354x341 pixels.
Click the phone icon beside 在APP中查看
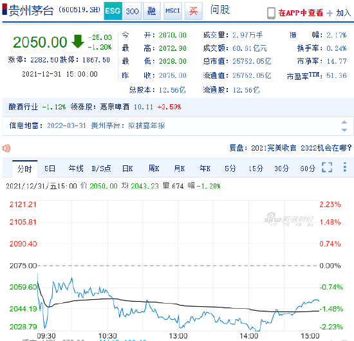point(271,13)
